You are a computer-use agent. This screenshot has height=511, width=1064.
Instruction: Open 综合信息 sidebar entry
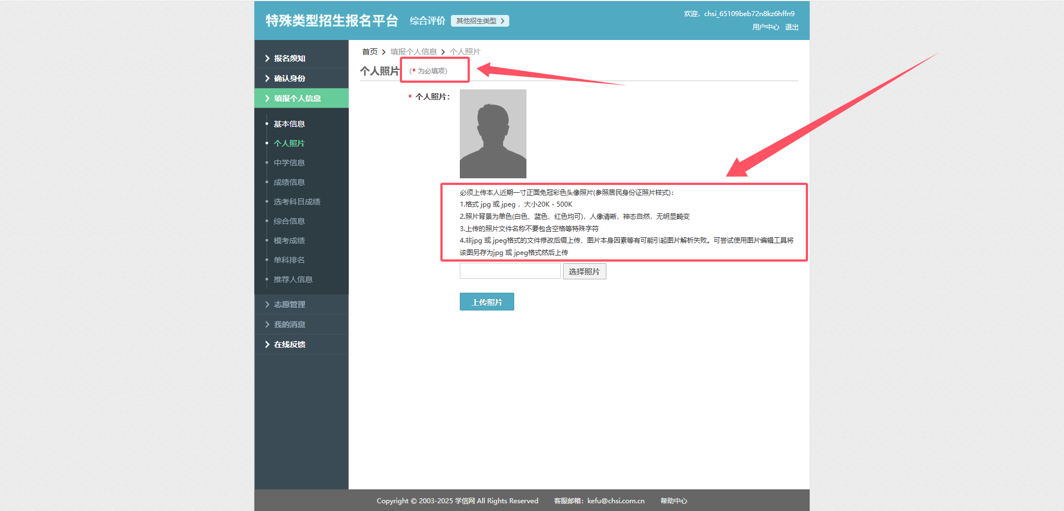pos(289,221)
